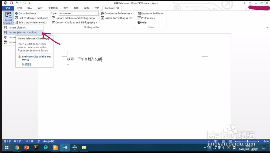
Task: Open Word Help question mark
Action: click(244, 3)
